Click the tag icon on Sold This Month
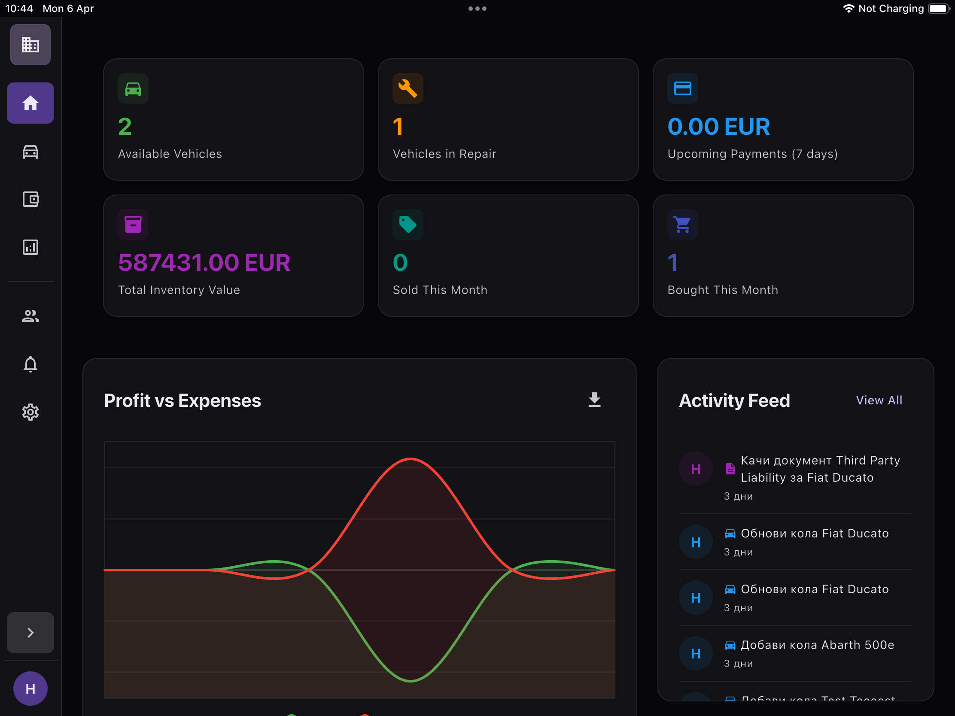 408,224
